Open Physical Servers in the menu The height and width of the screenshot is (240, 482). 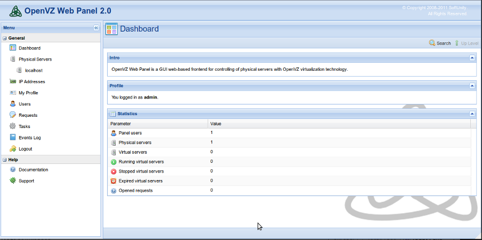(x=35, y=59)
